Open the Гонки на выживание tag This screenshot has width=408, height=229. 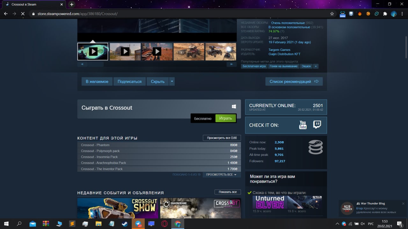283,66
